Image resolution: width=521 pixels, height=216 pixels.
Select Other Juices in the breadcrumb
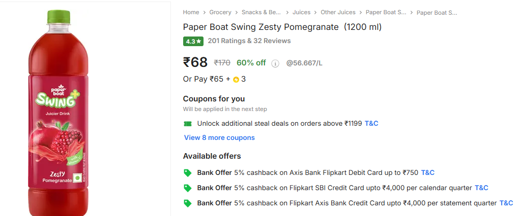tap(337, 12)
